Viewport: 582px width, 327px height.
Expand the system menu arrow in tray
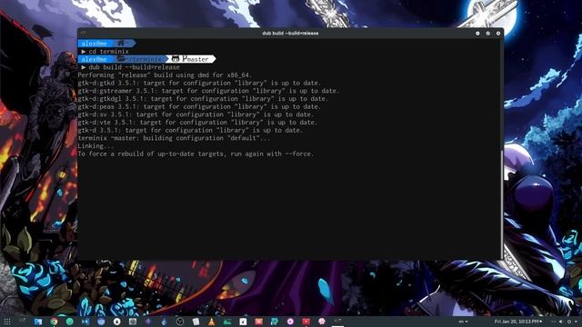click(576, 322)
